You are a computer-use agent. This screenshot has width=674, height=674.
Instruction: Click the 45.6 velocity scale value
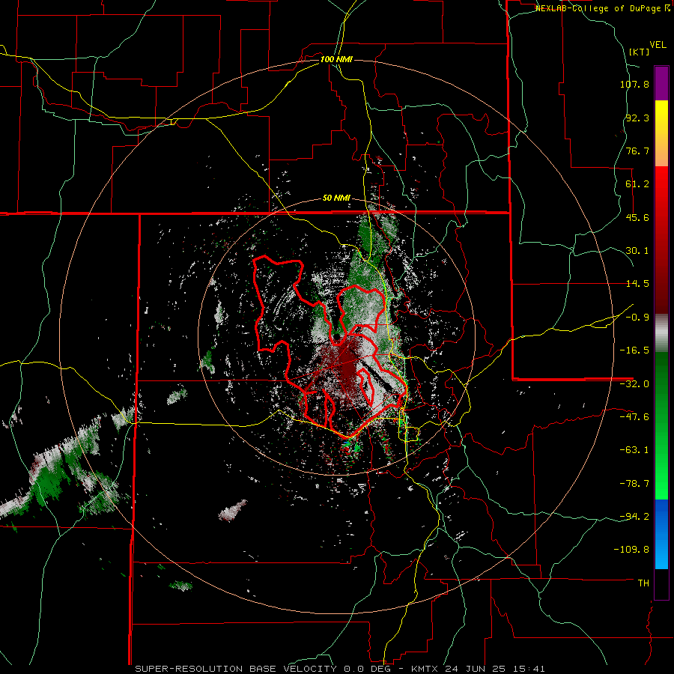(x=637, y=217)
